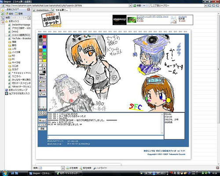Viewport: 220px width, 176px height.
Task: Open the InstantHomepage favorite
Action: (19, 25)
